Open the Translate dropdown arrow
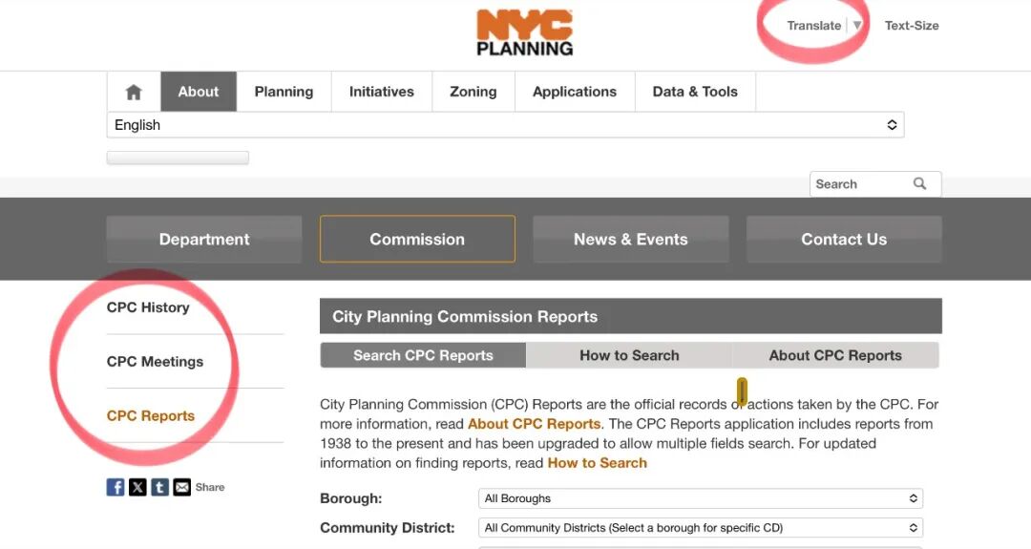Viewport: 1031px width, 549px height. pos(857,26)
